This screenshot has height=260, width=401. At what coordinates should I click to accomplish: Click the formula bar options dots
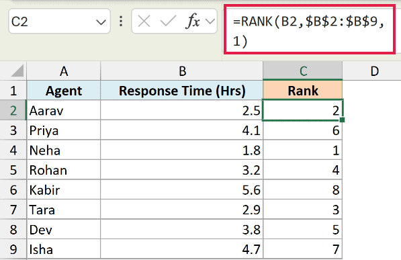tap(121, 21)
